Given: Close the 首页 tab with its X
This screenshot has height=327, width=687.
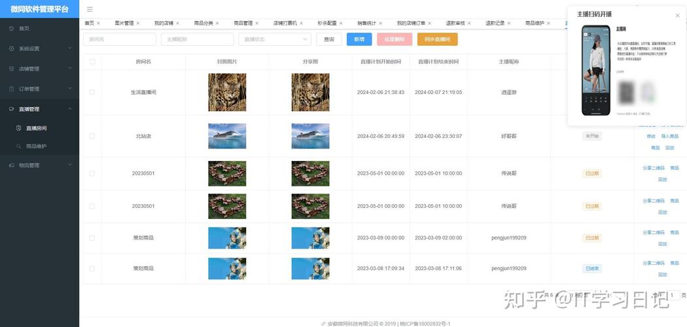Looking at the screenshot, I should pos(98,23).
